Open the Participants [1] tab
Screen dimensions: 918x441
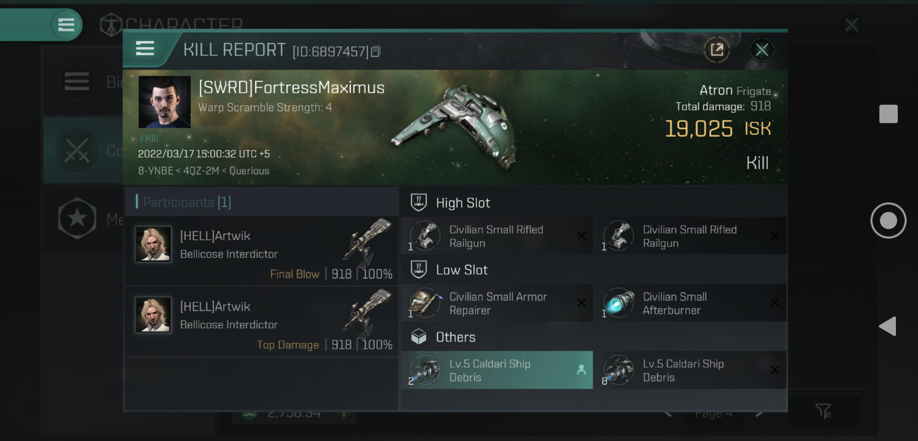tap(187, 202)
